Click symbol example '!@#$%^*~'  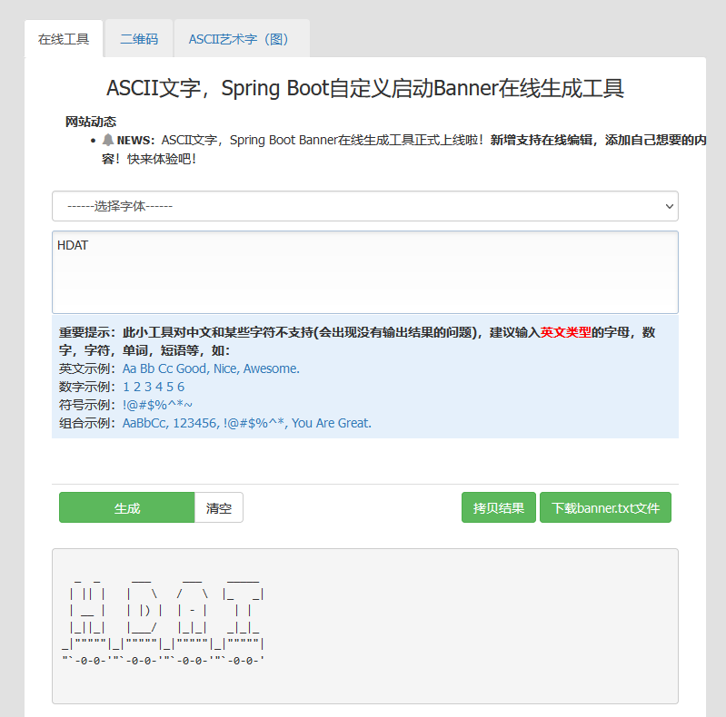point(157,405)
